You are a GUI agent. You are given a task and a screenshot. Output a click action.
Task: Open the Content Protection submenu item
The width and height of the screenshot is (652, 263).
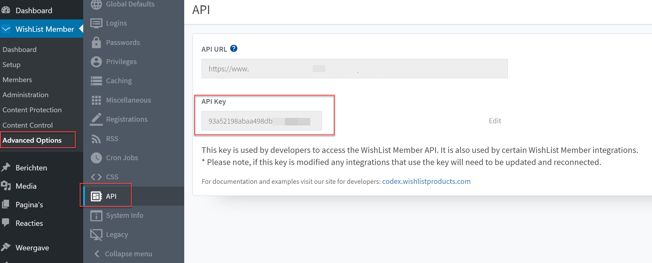point(32,110)
